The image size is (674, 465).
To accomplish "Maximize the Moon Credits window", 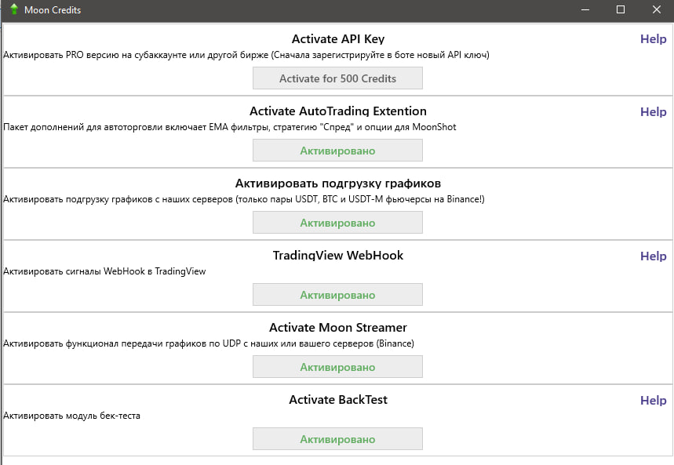I will (621, 10).
